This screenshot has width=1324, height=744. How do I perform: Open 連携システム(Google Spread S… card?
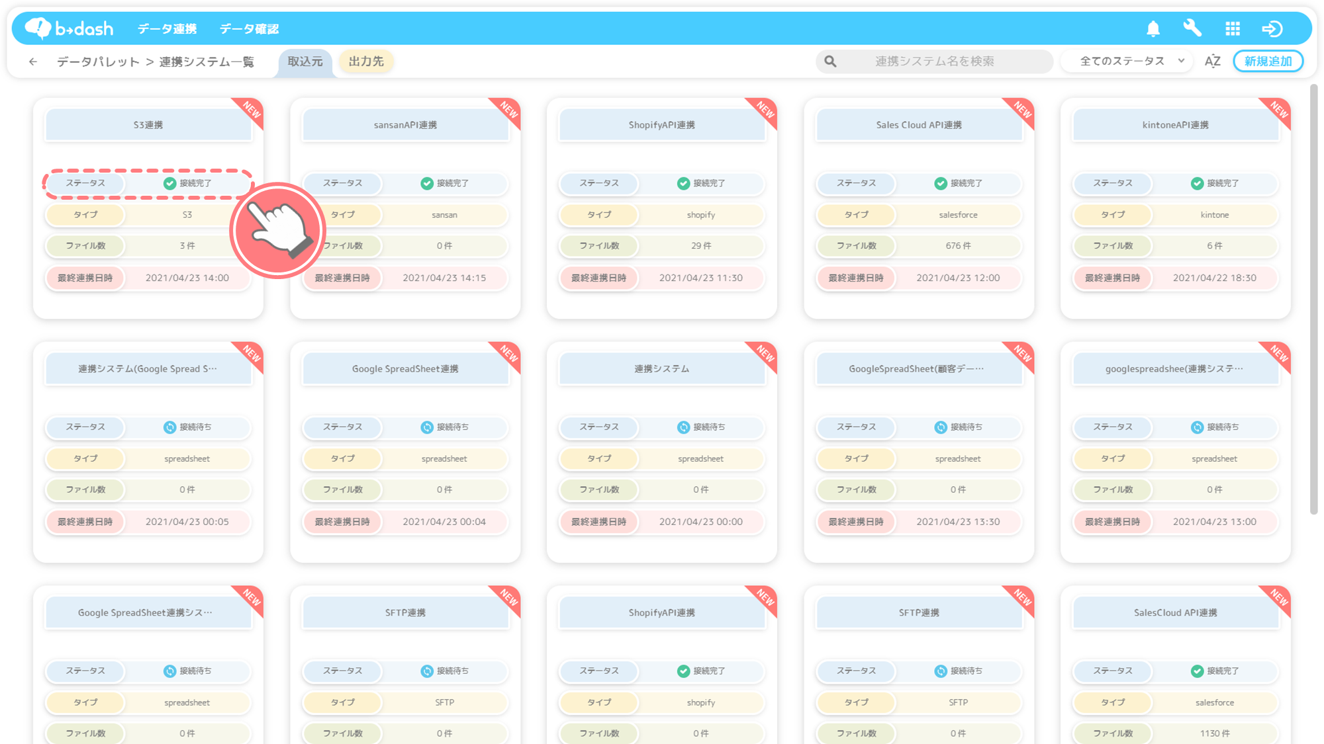[148, 369]
